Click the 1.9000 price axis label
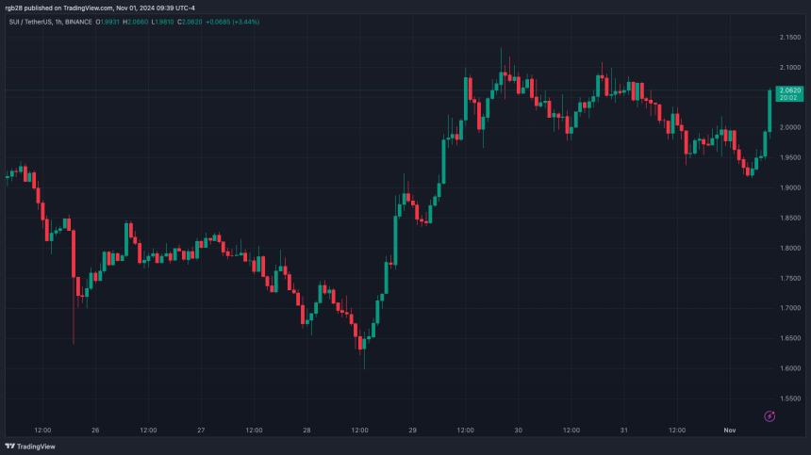 click(x=788, y=187)
